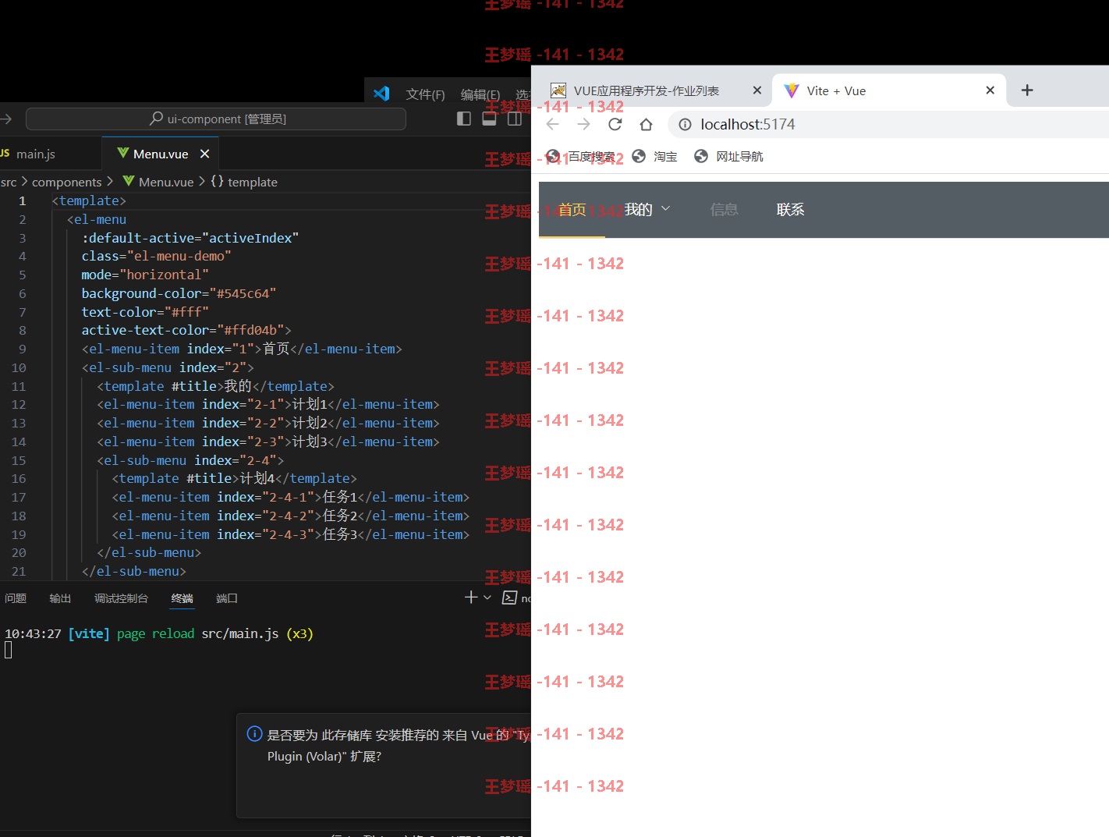This screenshot has width=1109, height=837.
Task: Switch to the main.js editor tab
Action: click(35, 154)
